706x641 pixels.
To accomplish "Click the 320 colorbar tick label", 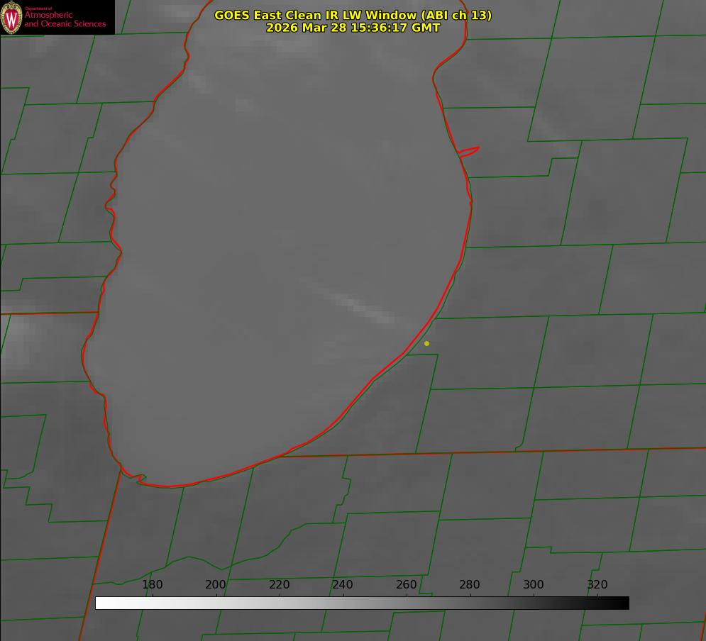I will 597,585.
